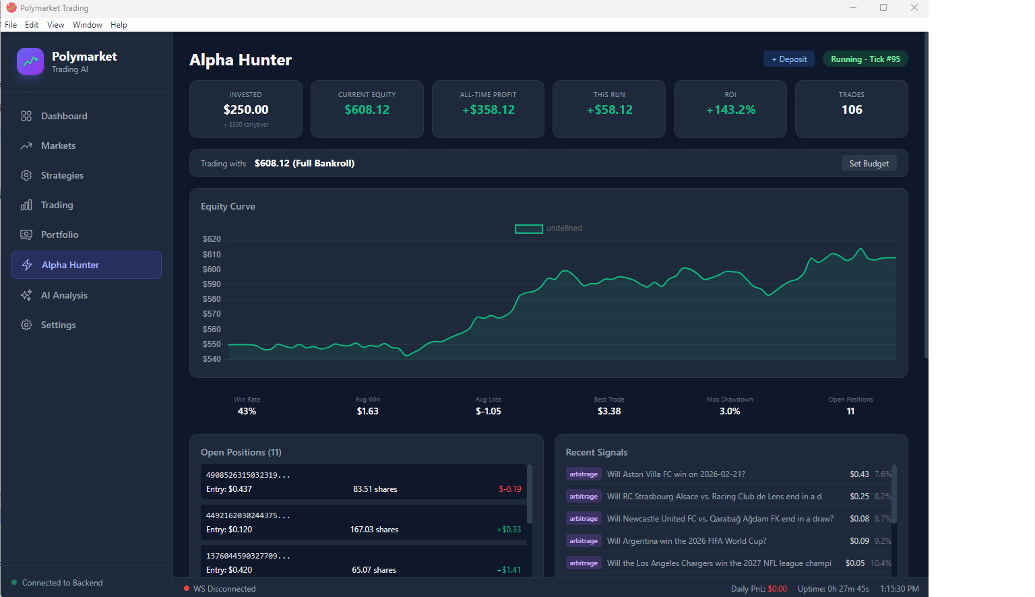The image size is (1035, 597).
Task: Click the WS Disconnected status indicator
Action: pyautogui.click(x=219, y=588)
